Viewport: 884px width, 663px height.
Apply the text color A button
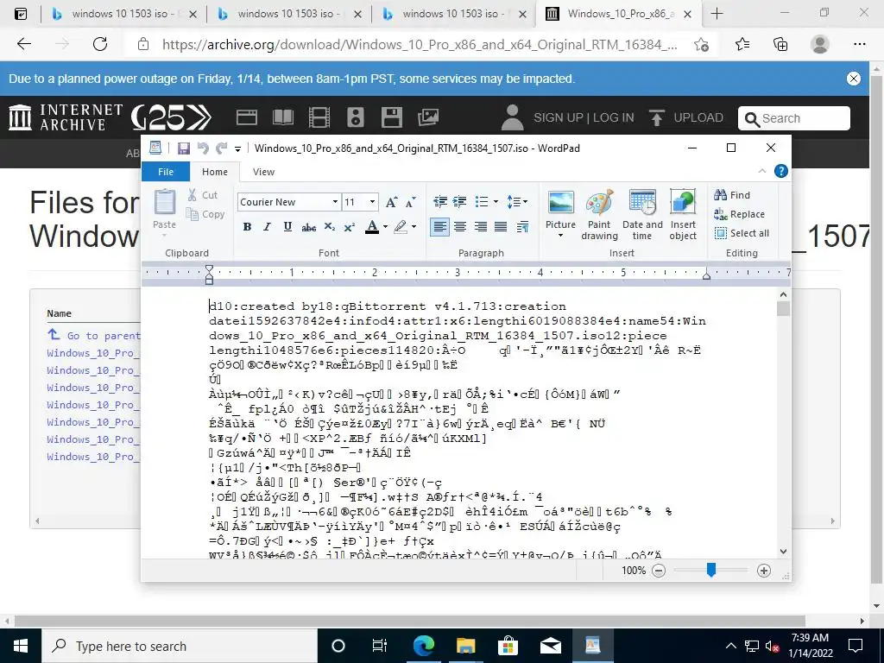371,227
